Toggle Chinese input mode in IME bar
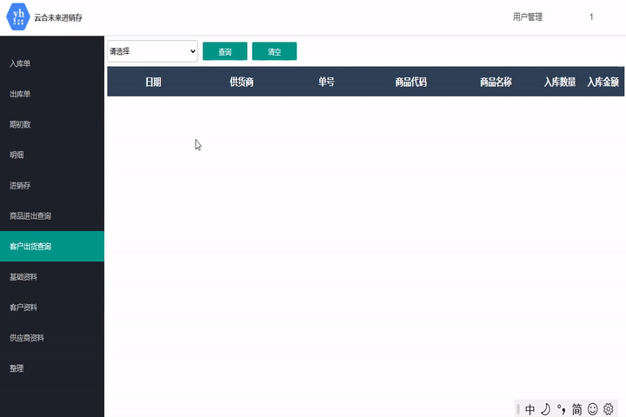Image resolution: width=626 pixels, height=417 pixels. coord(530,409)
